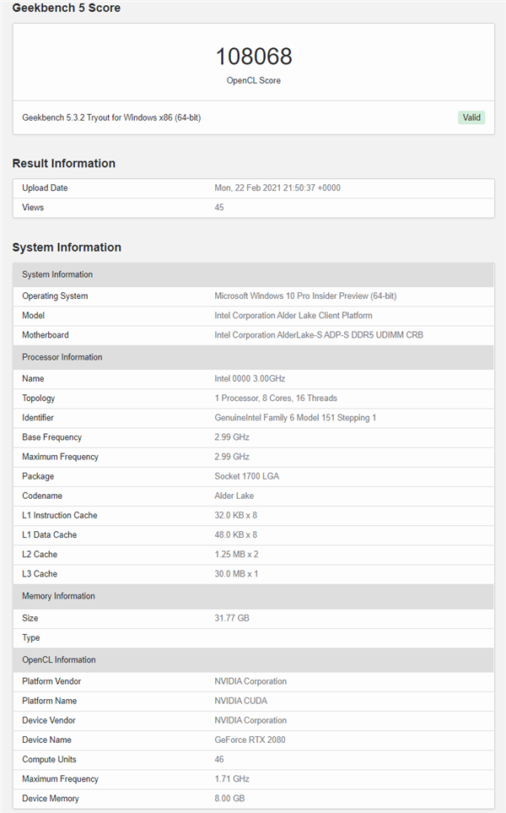Click the Device Memory label

(x=51, y=799)
